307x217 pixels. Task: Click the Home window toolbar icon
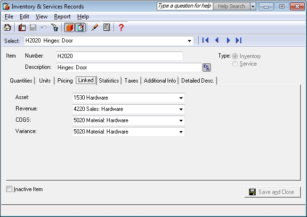[x=7, y=28]
